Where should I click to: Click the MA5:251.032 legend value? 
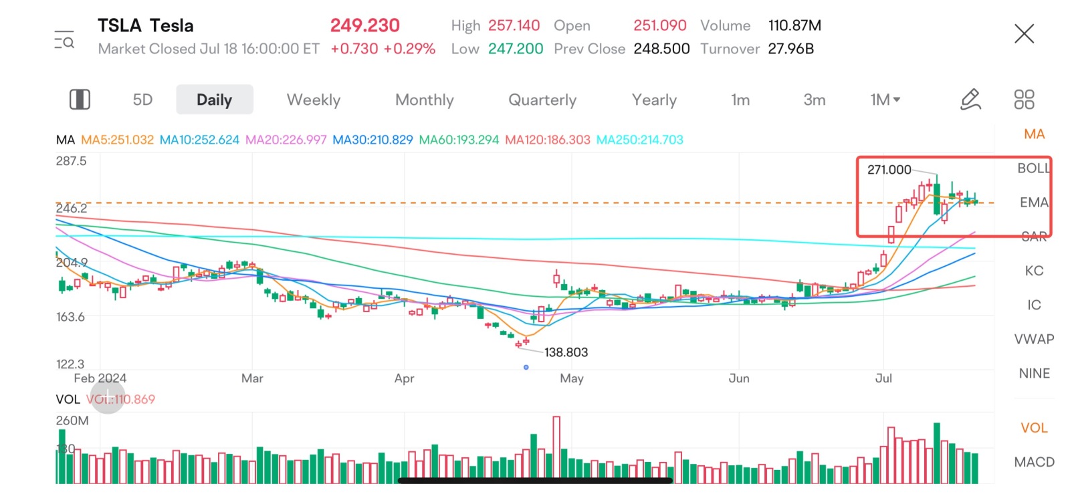(117, 140)
